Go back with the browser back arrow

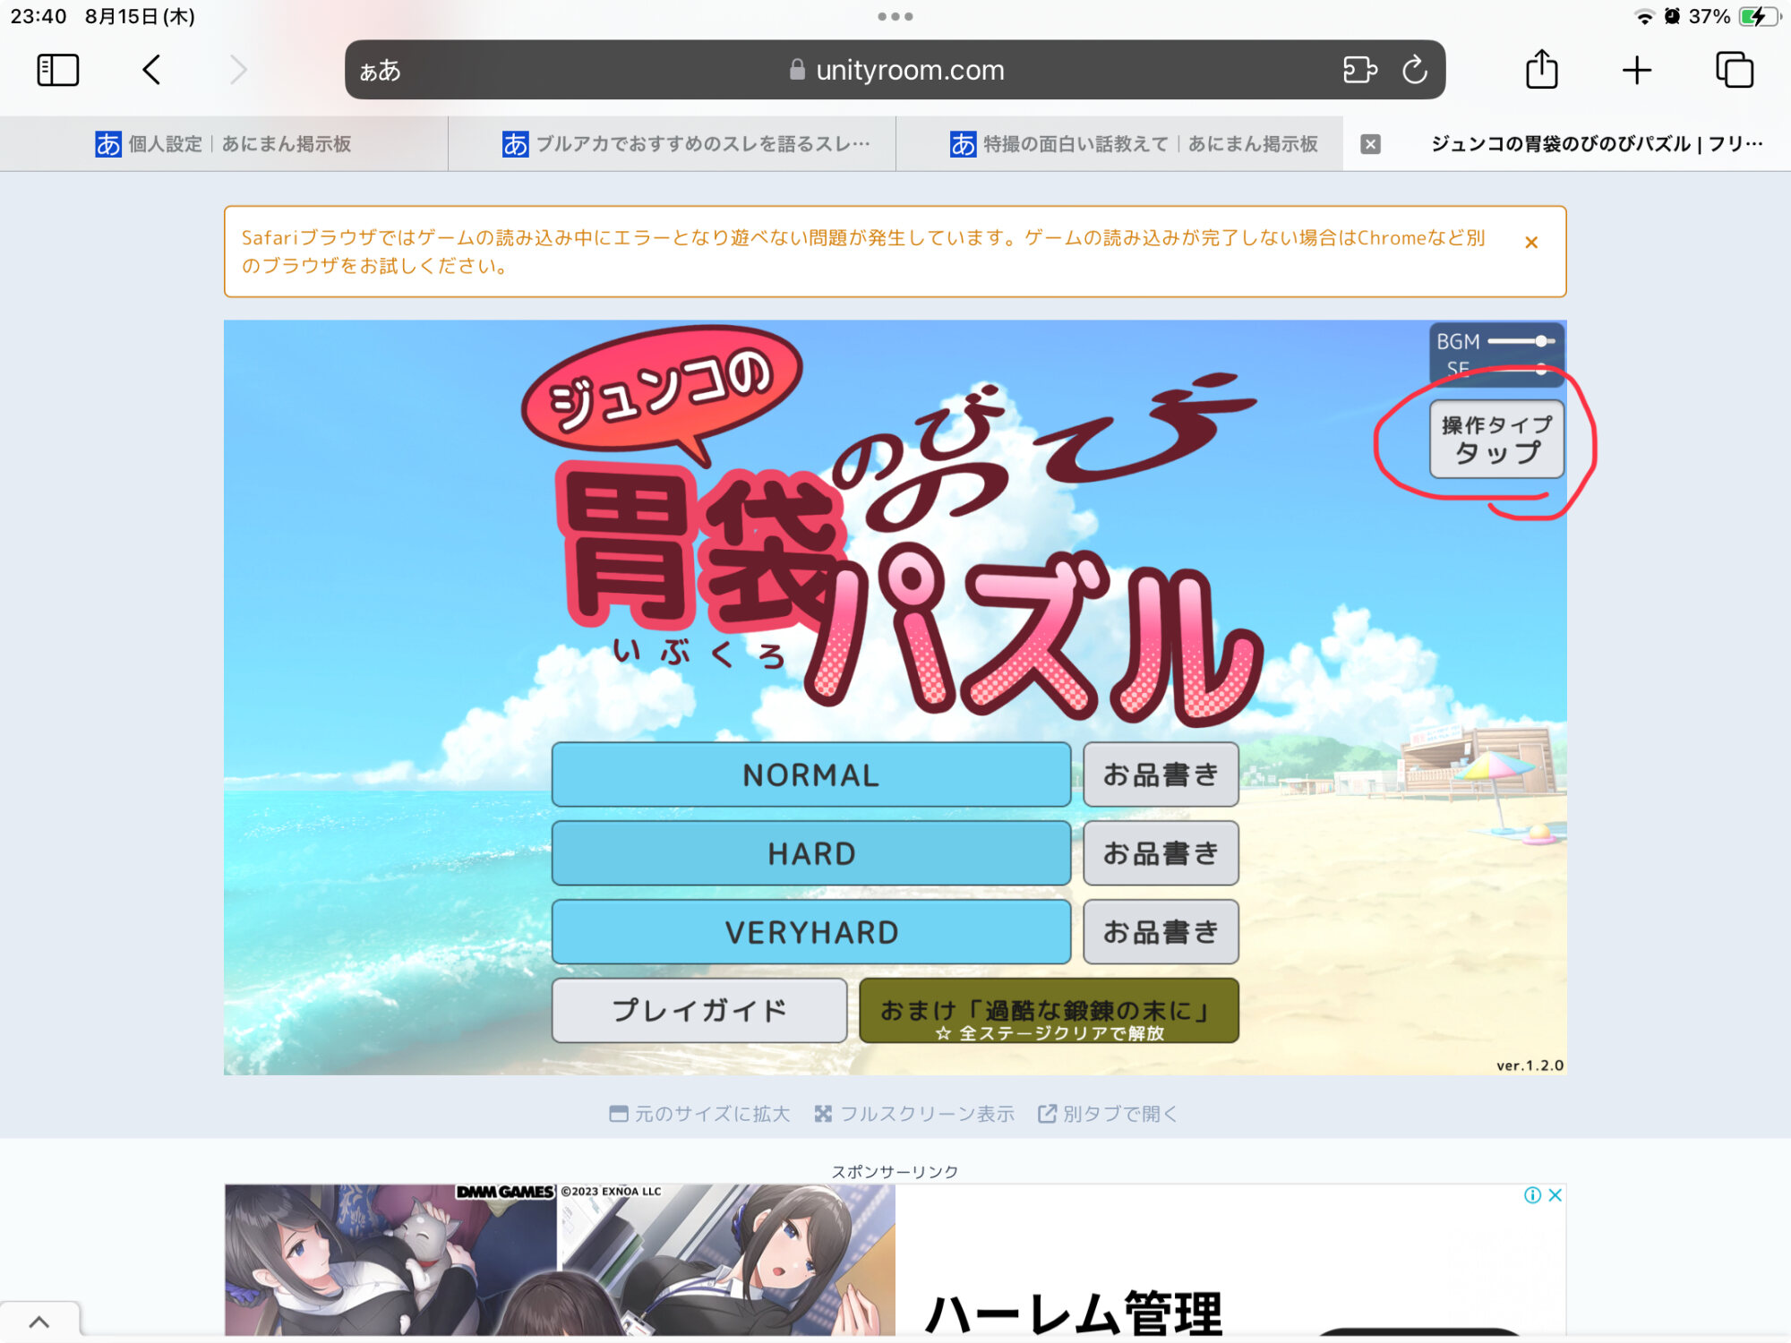tap(151, 70)
